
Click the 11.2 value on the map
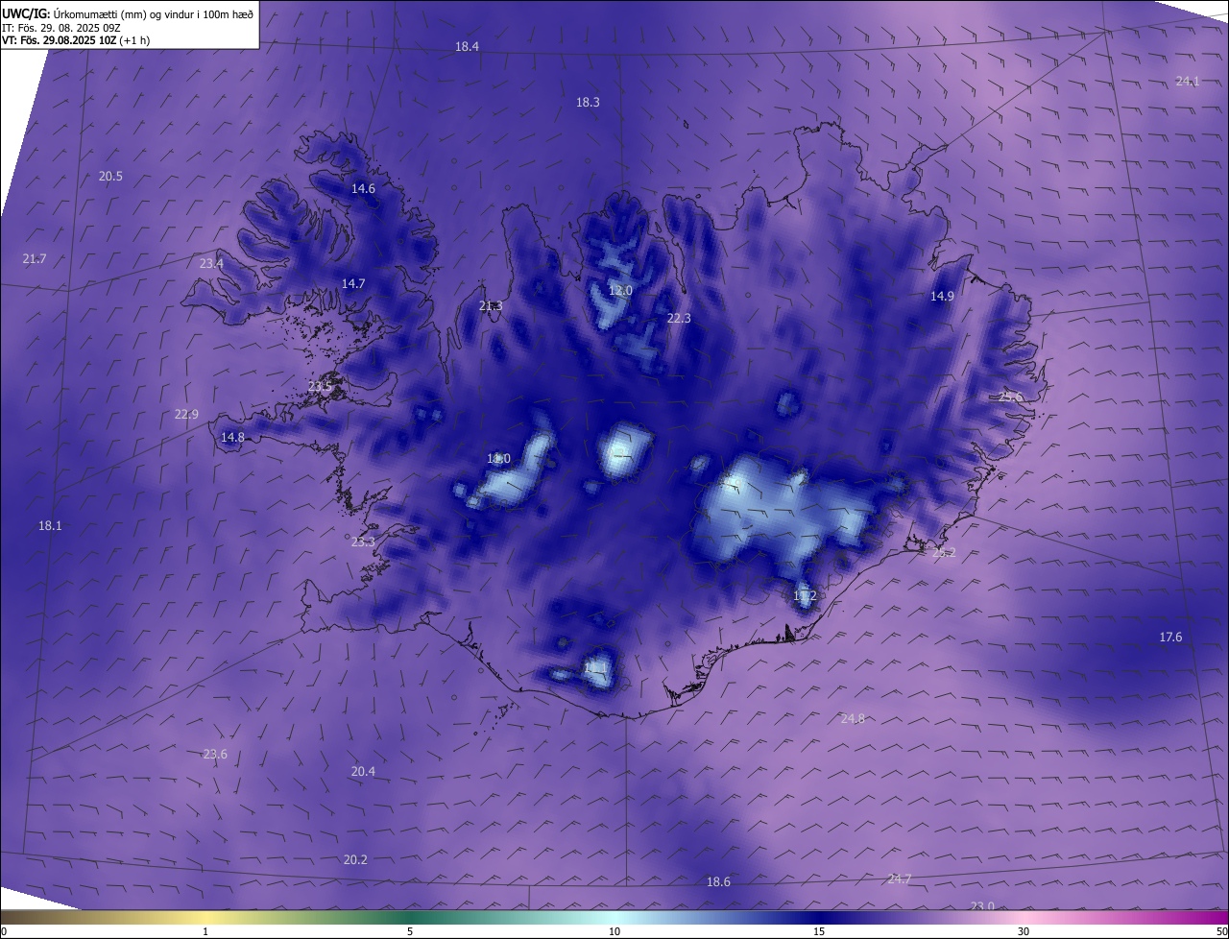pos(805,596)
